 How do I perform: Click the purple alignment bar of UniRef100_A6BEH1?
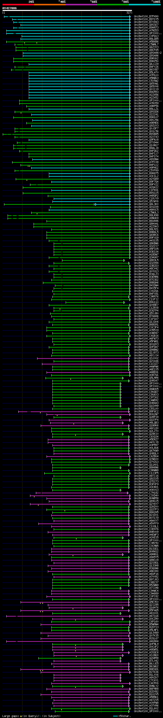pyautogui.click(x=89, y=372)
